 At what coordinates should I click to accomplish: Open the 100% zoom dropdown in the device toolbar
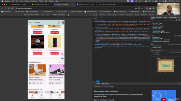[x=55, y=15]
